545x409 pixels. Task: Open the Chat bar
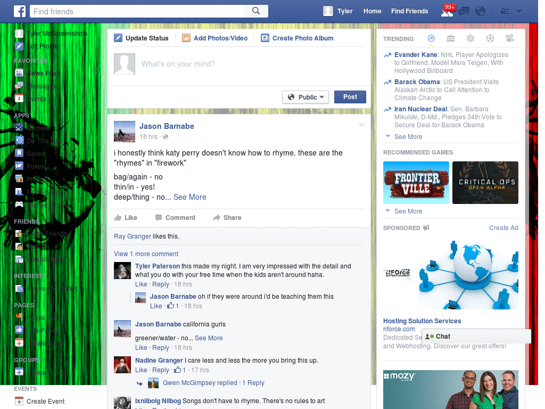click(476, 337)
